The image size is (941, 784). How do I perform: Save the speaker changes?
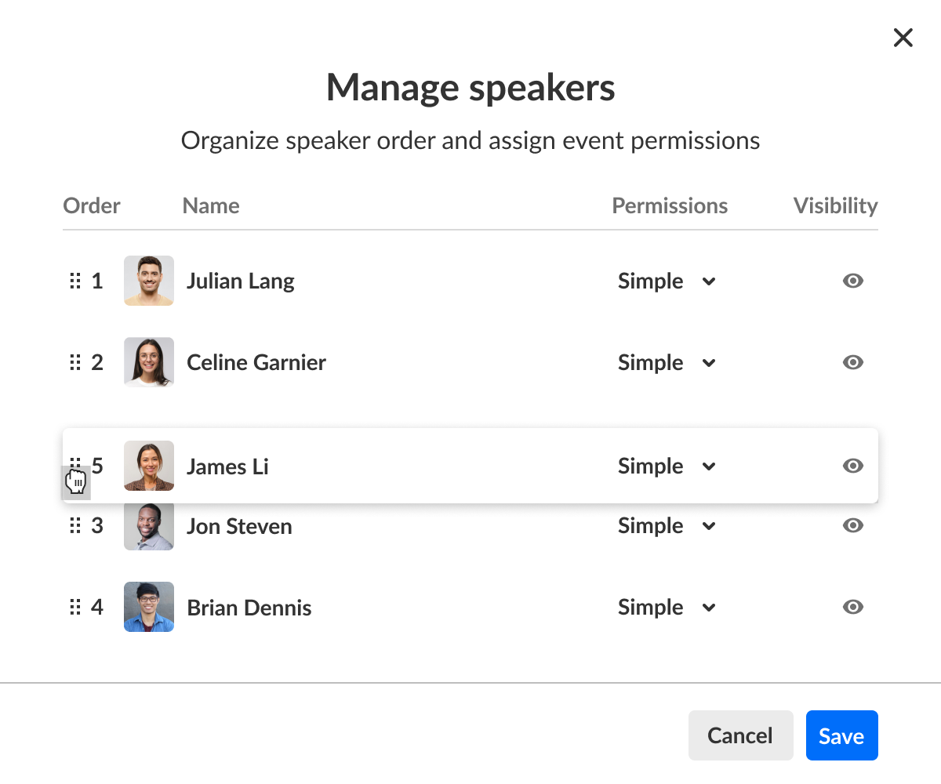pyautogui.click(x=841, y=735)
